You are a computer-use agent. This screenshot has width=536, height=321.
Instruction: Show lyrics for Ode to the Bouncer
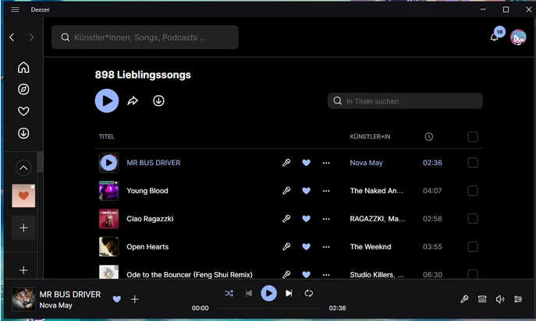coord(286,274)
